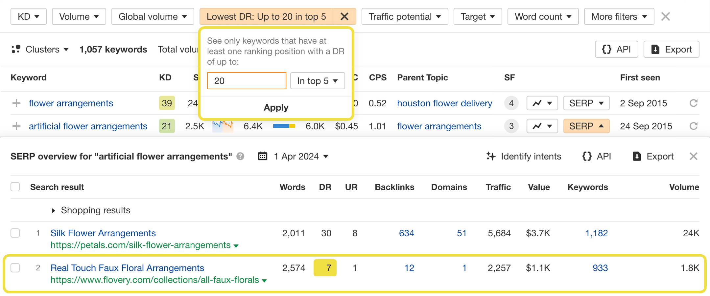Open the SERP dropdown for "artificial flower arrangements"

tap(586, 126)
